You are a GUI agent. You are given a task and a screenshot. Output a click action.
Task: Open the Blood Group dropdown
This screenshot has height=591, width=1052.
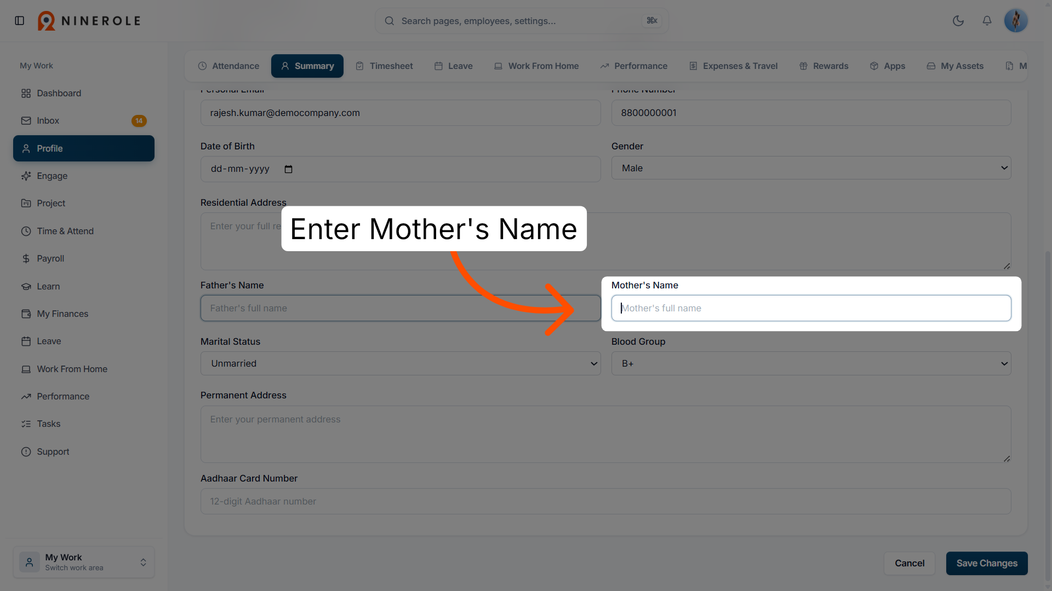[811, 363]
